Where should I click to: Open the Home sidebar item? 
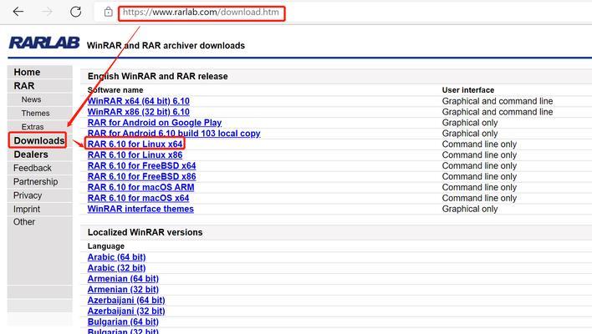[27, 72]
